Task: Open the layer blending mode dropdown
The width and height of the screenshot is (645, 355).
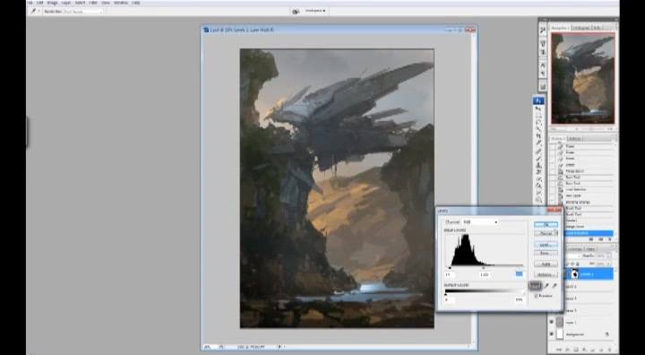Action: pyautogui.click(x=573, y=255)
